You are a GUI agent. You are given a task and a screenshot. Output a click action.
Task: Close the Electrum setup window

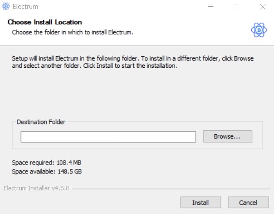[x=263, y=7]
